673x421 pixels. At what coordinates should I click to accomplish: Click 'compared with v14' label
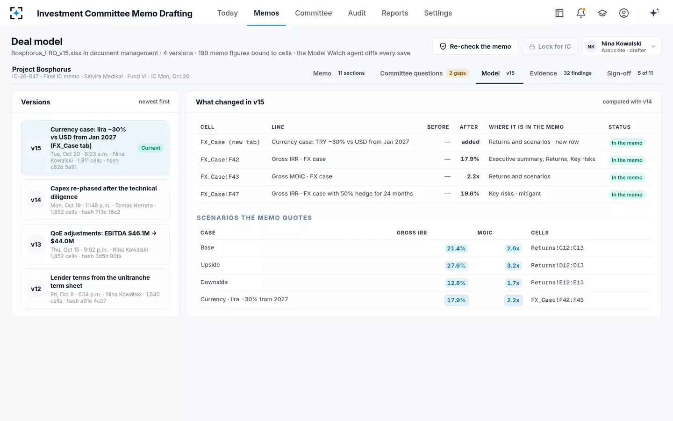point(627,102)
